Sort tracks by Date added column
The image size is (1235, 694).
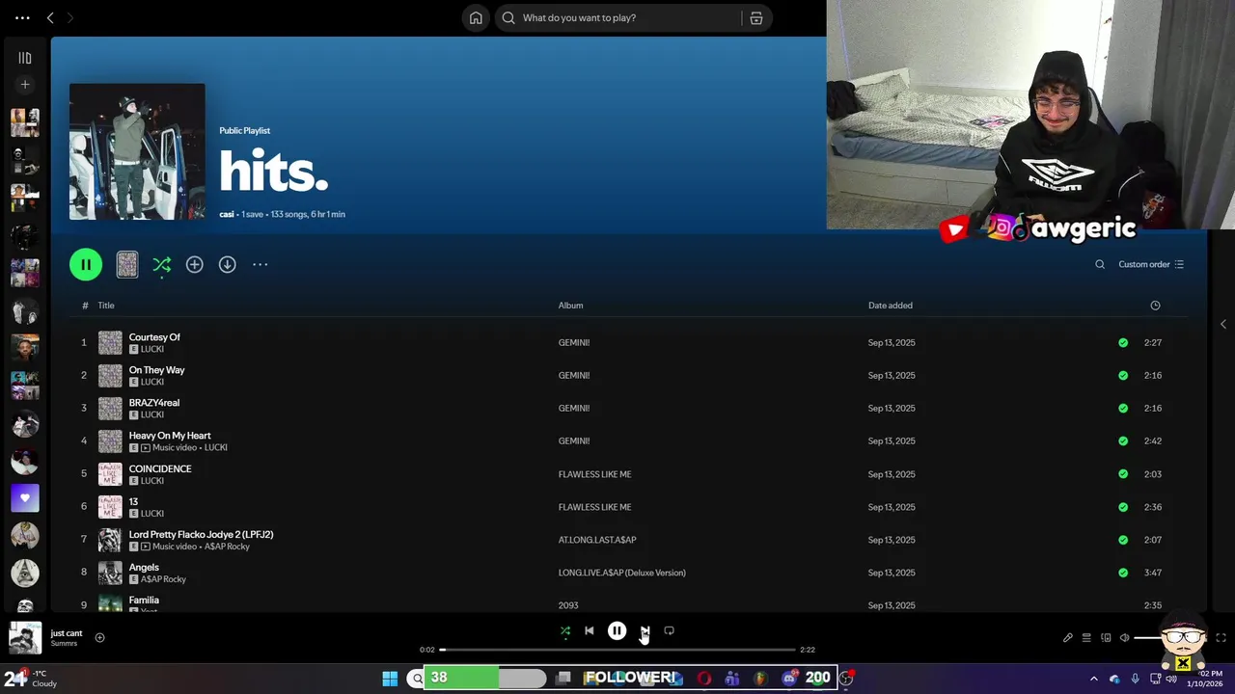click(890, 306)
